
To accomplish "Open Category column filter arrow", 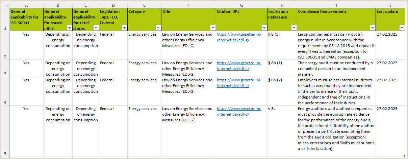I will click(x=158, y=28).
